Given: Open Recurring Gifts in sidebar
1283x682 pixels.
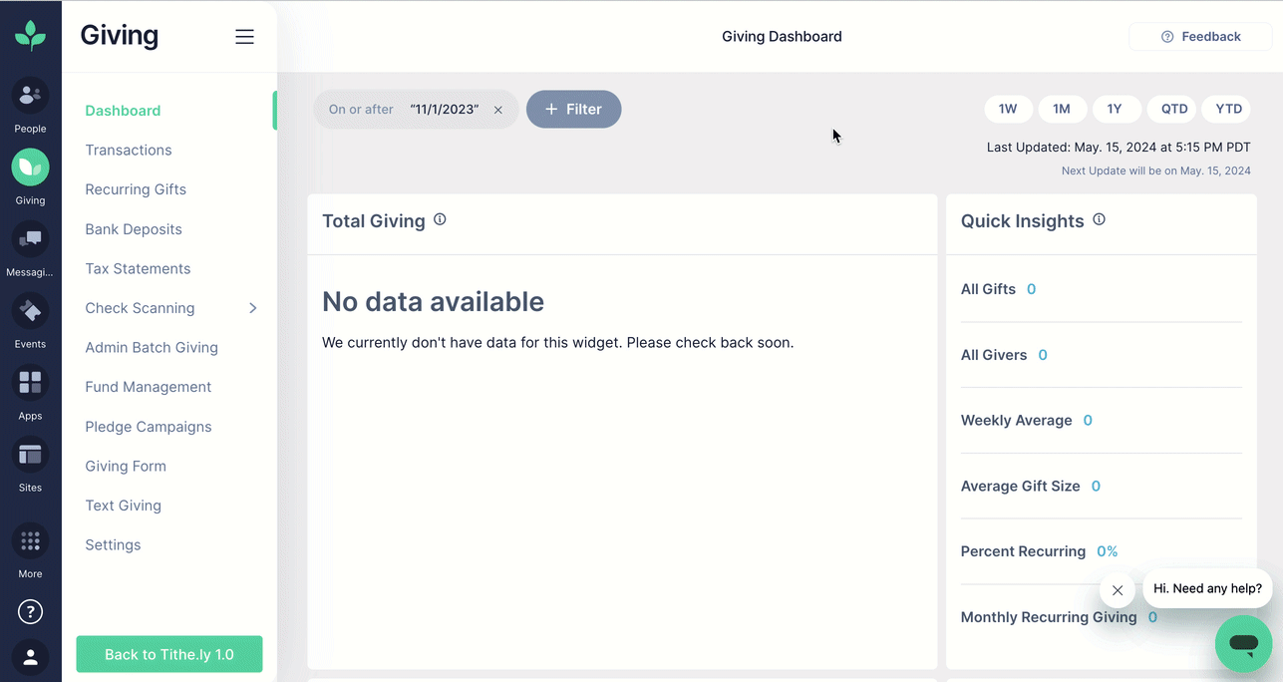Looking at the screenshot, I should point(136,189).
